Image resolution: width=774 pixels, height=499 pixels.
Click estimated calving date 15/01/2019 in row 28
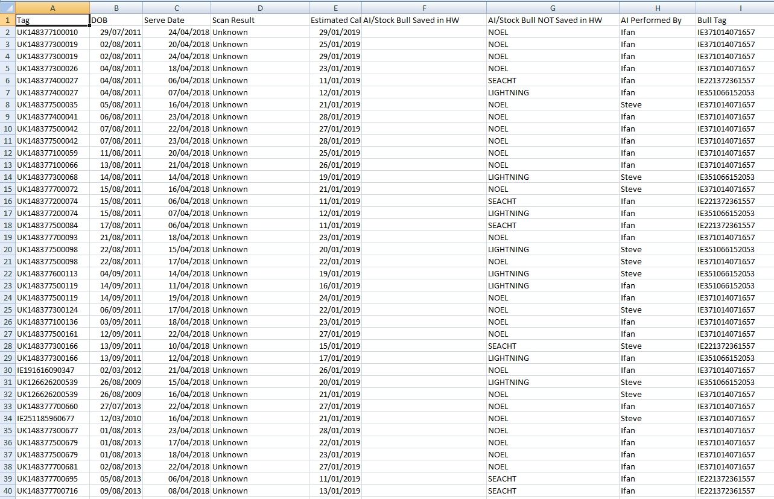pos(335,346)
